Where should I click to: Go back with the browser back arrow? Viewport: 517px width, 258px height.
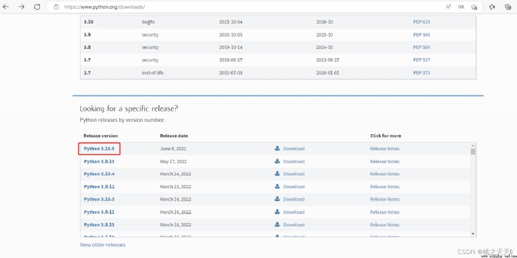[6, 6]
